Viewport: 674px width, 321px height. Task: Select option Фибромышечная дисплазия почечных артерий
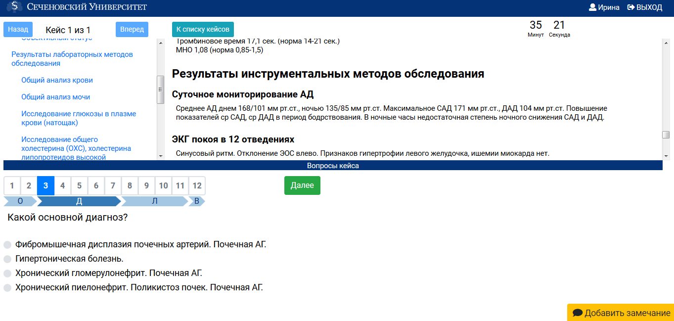click(7, 244)
